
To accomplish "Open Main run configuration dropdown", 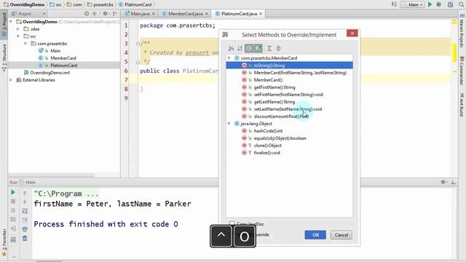I will click(x=412, y=4).
